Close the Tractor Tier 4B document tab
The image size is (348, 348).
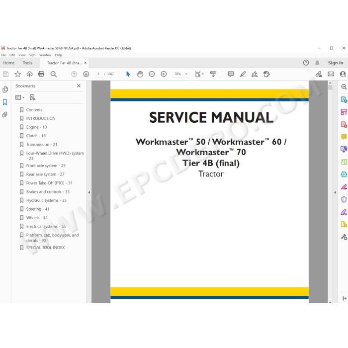(86, 63)
